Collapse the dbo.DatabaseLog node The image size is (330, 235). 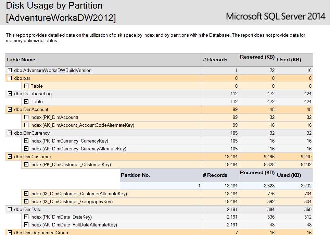coord(10,94)
